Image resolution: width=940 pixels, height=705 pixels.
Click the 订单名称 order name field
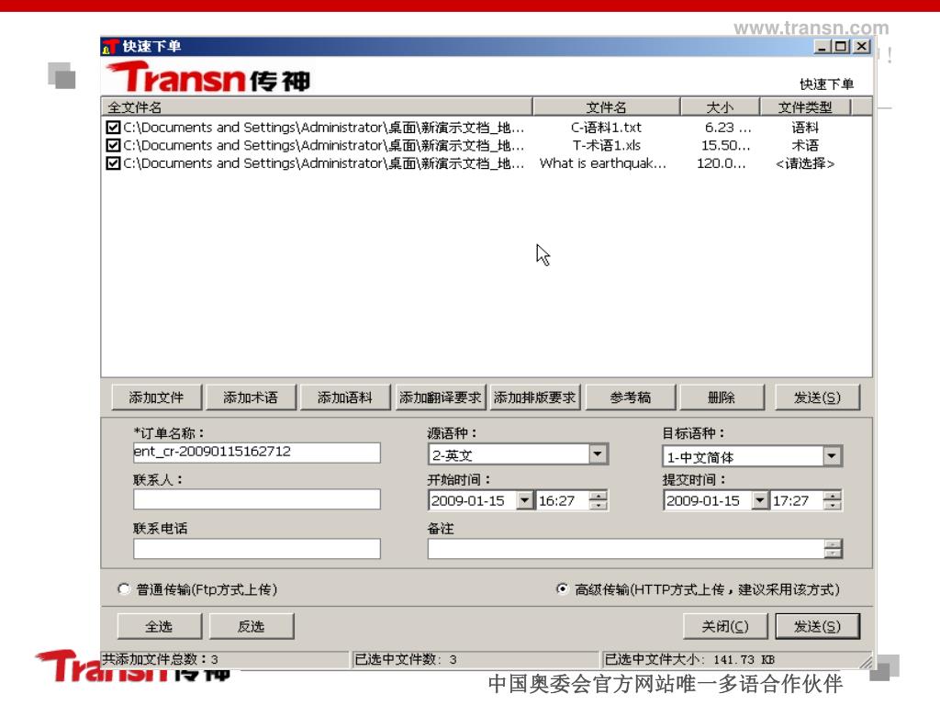pos(257,452)
